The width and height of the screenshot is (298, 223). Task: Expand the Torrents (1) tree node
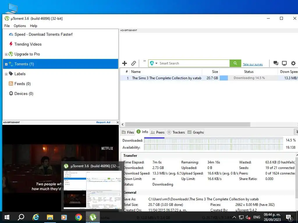6,64
